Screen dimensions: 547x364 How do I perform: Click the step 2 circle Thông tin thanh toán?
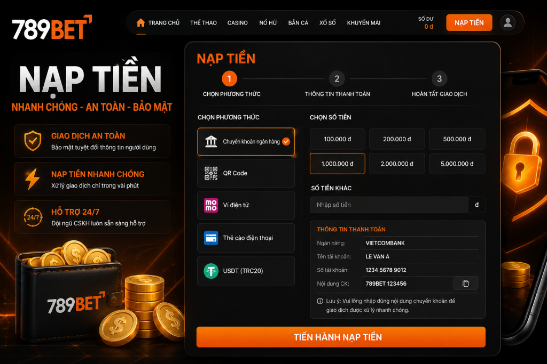click(x=337, y=79)
